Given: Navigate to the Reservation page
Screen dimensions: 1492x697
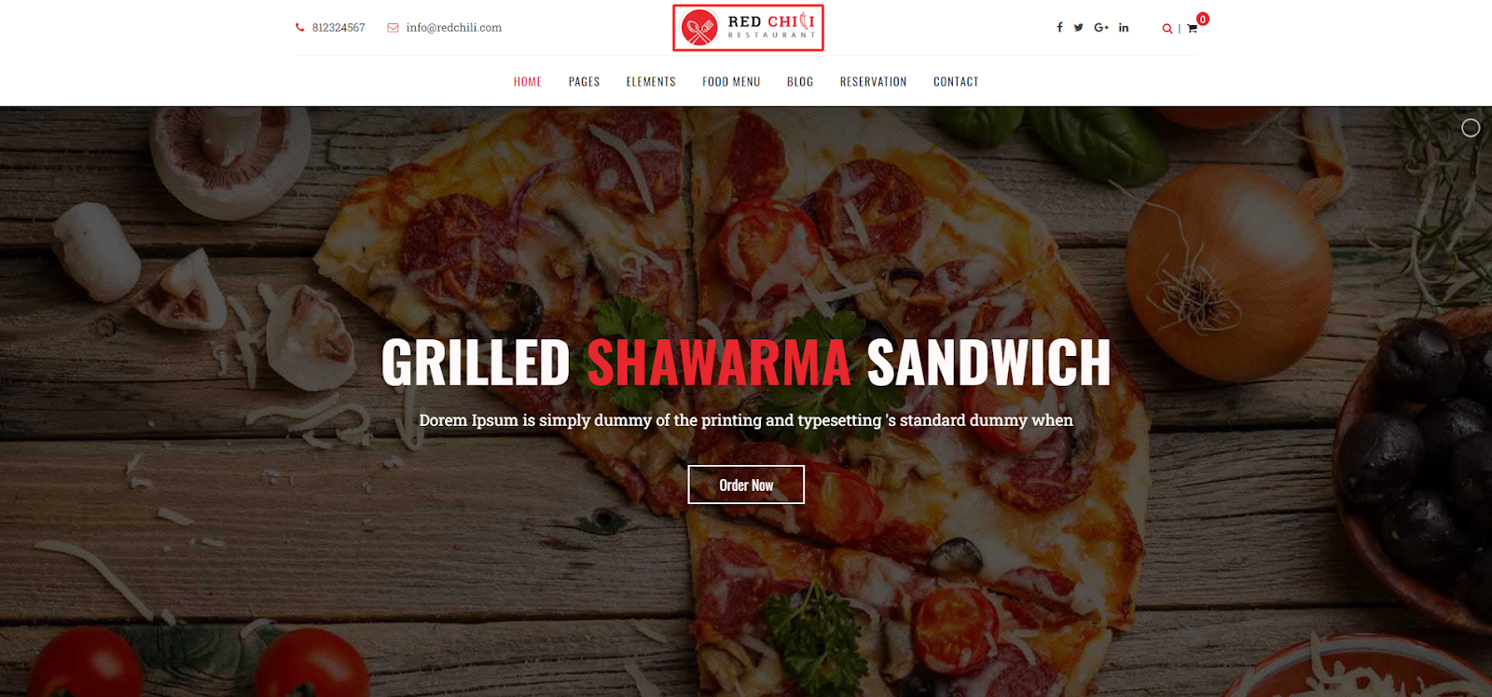Looking at the screenshot, I should [x=873, y=82].
